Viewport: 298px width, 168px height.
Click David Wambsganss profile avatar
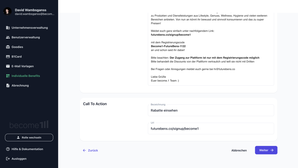click(x=7, y=11)
